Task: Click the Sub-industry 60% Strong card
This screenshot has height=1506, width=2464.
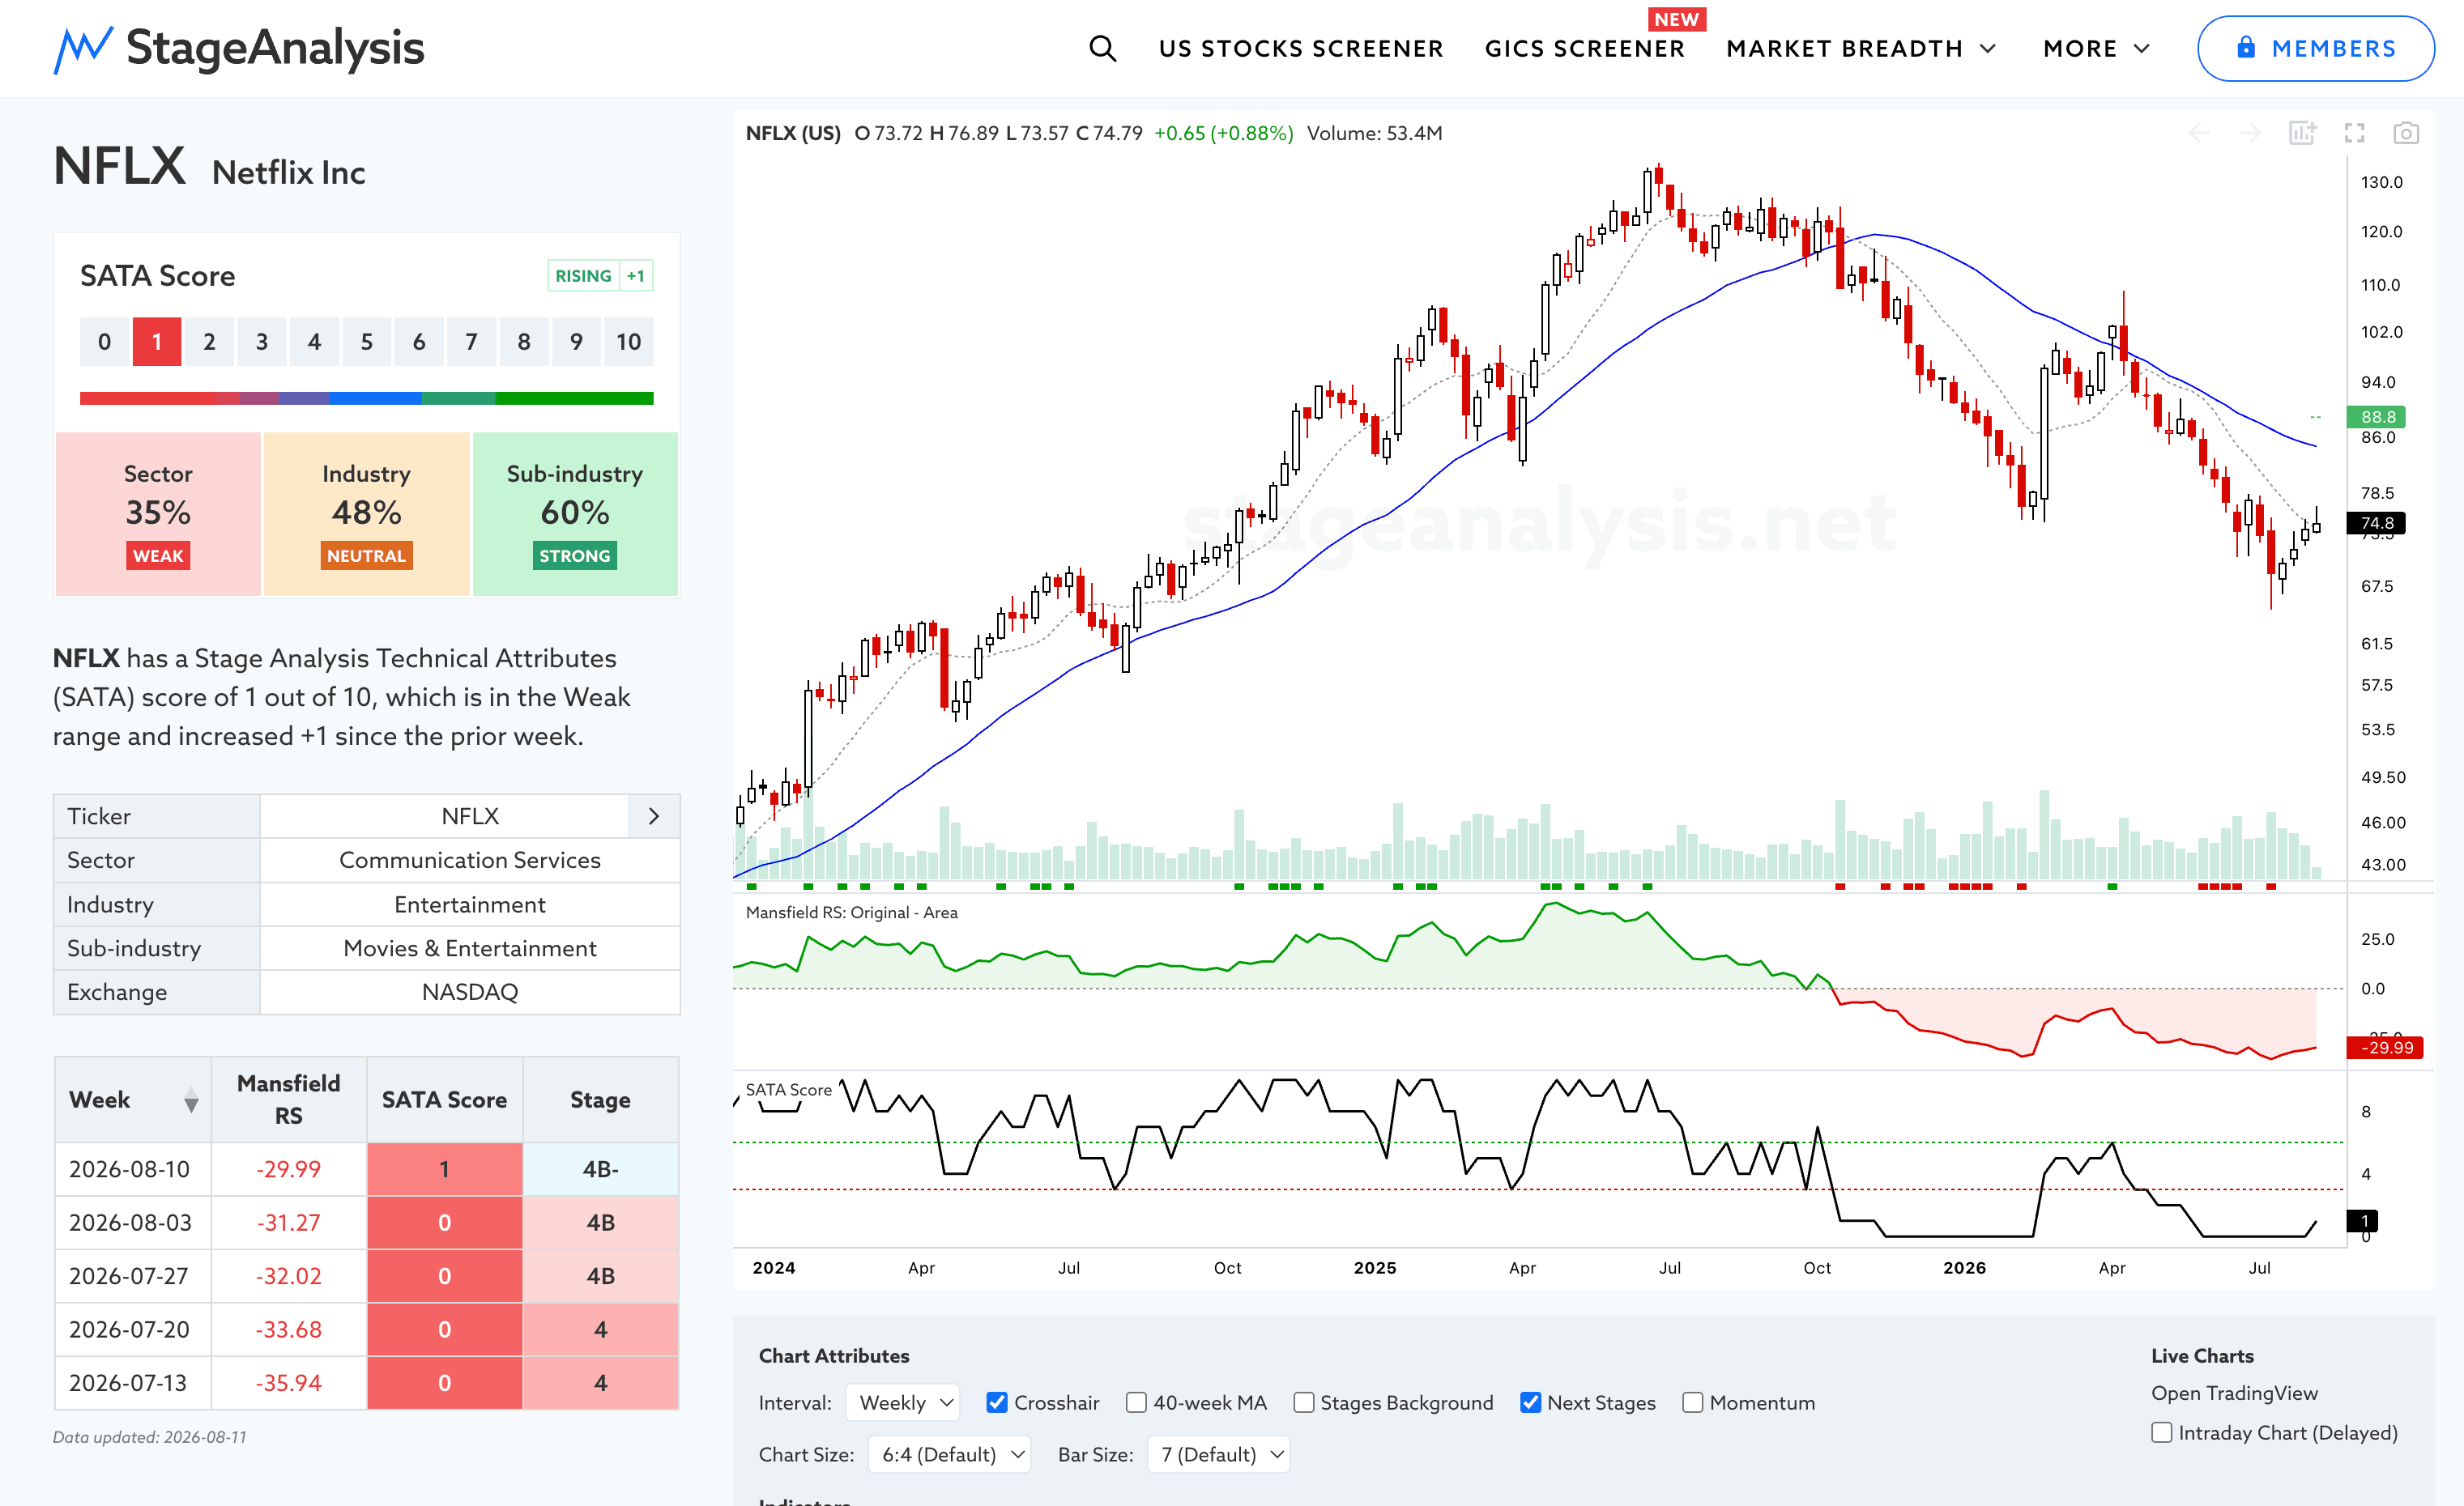Action: click(575, 513)
